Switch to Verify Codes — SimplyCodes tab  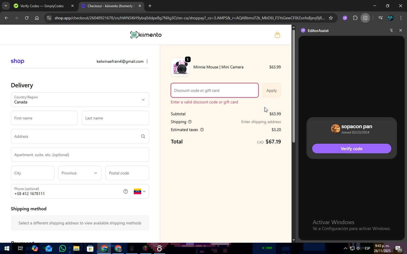[44, 6]
